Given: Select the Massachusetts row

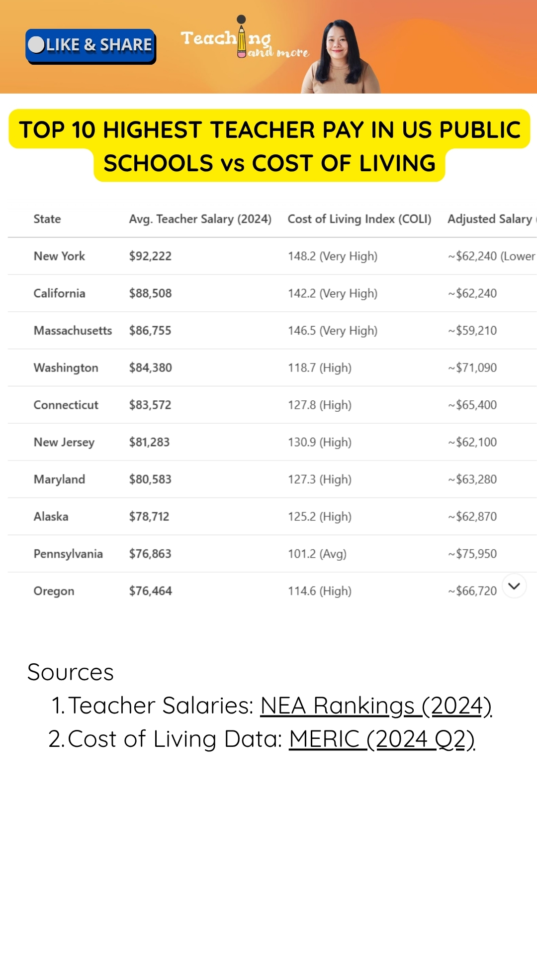Looking at the screenshot, I should pos(272,331).
